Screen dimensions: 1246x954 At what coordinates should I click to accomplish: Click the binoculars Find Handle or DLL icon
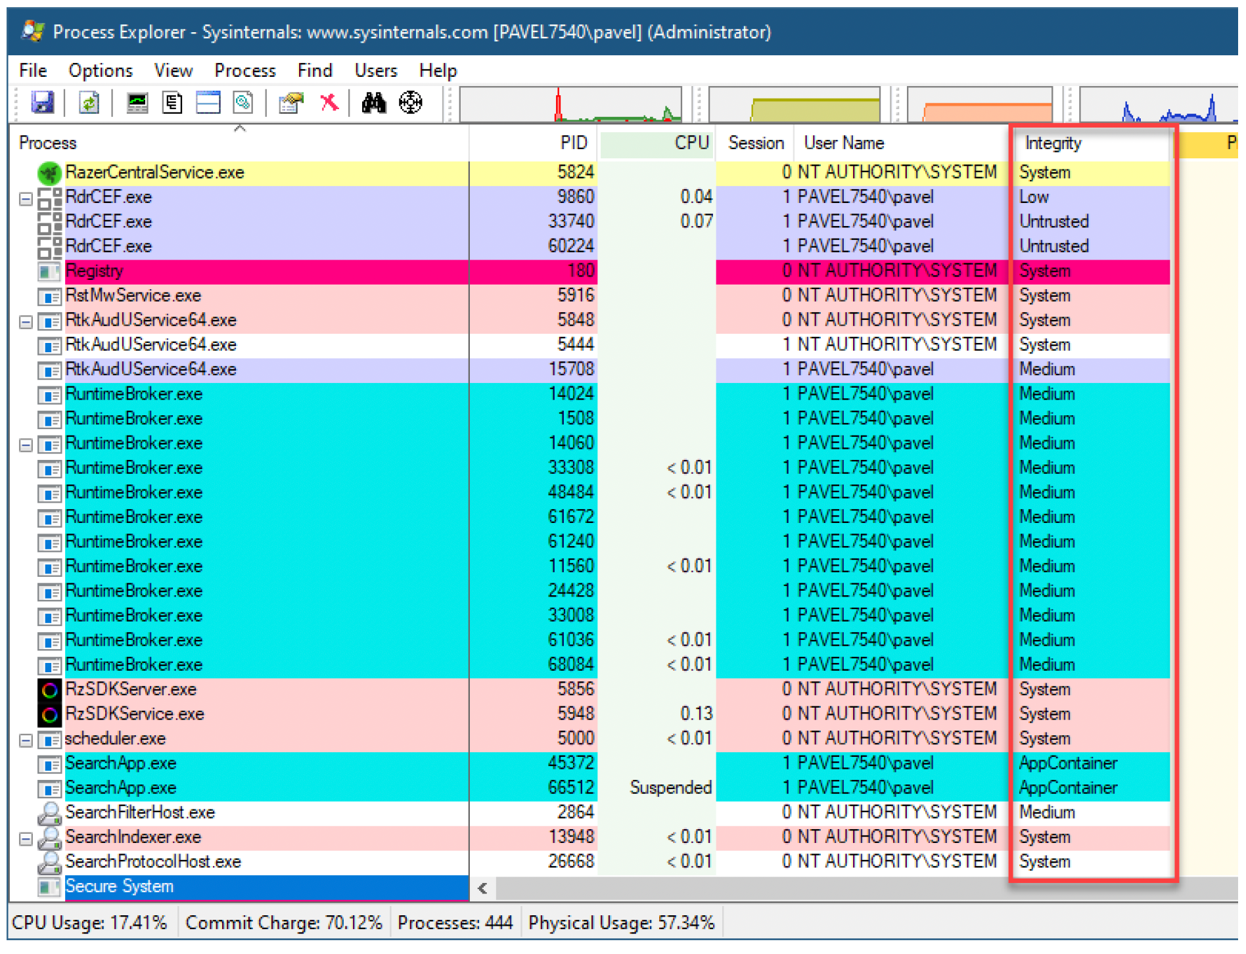pos(374,103)
